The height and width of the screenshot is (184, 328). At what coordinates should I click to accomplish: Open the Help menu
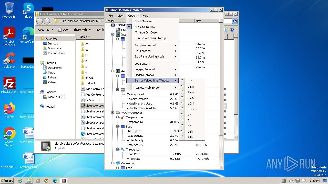pyautogui.click(x=145, y=16)
